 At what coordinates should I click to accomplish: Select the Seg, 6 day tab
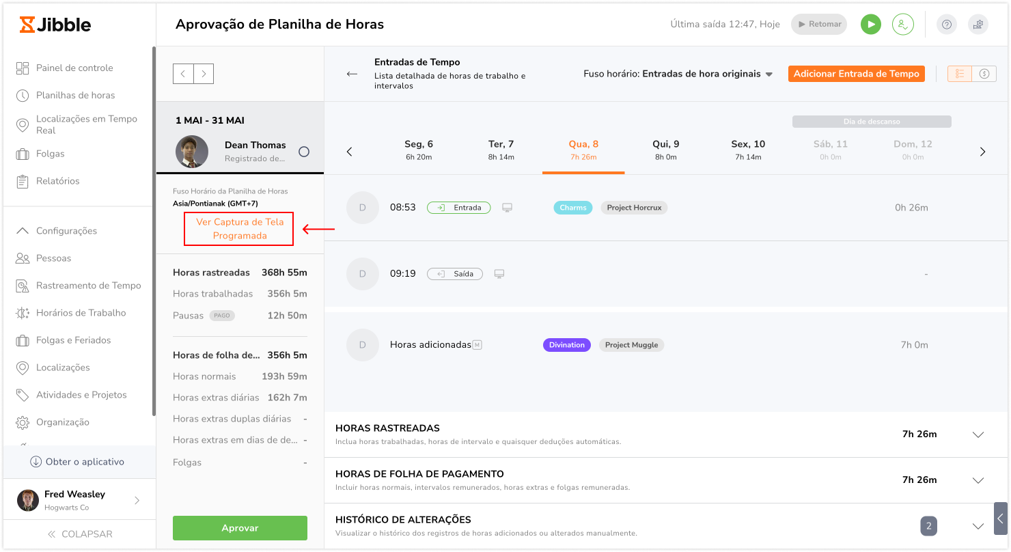(x=418, y=150)
